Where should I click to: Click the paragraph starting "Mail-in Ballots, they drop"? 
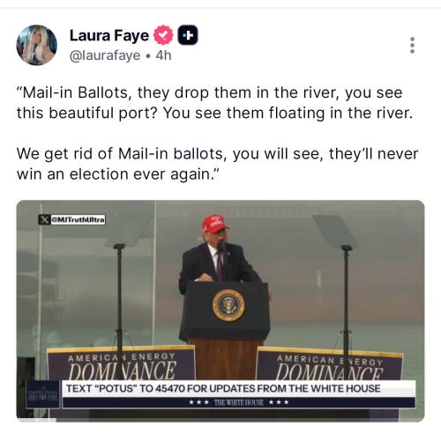pyautogui.click(x=214, y=103)
